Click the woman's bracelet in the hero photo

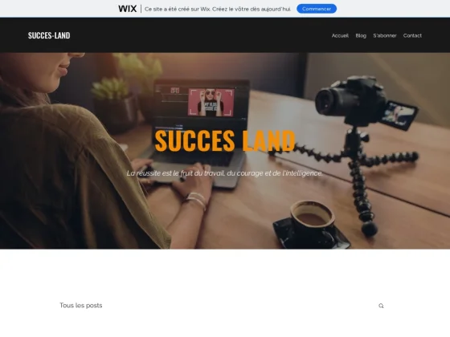point(196,201)
